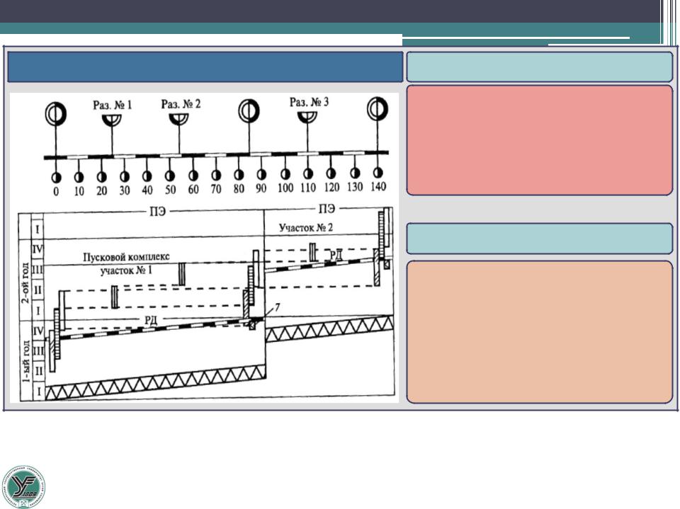Click the 'Раз. № 3' label
680x509 pixels.
tap(310, 103)
